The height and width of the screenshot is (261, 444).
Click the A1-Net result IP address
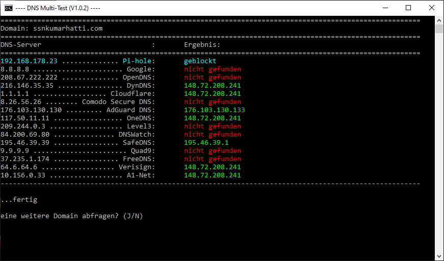212,175
